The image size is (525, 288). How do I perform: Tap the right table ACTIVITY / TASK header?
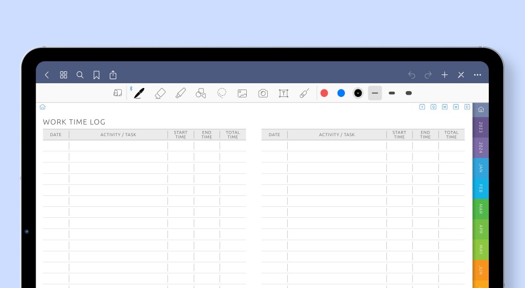[337, 135]
